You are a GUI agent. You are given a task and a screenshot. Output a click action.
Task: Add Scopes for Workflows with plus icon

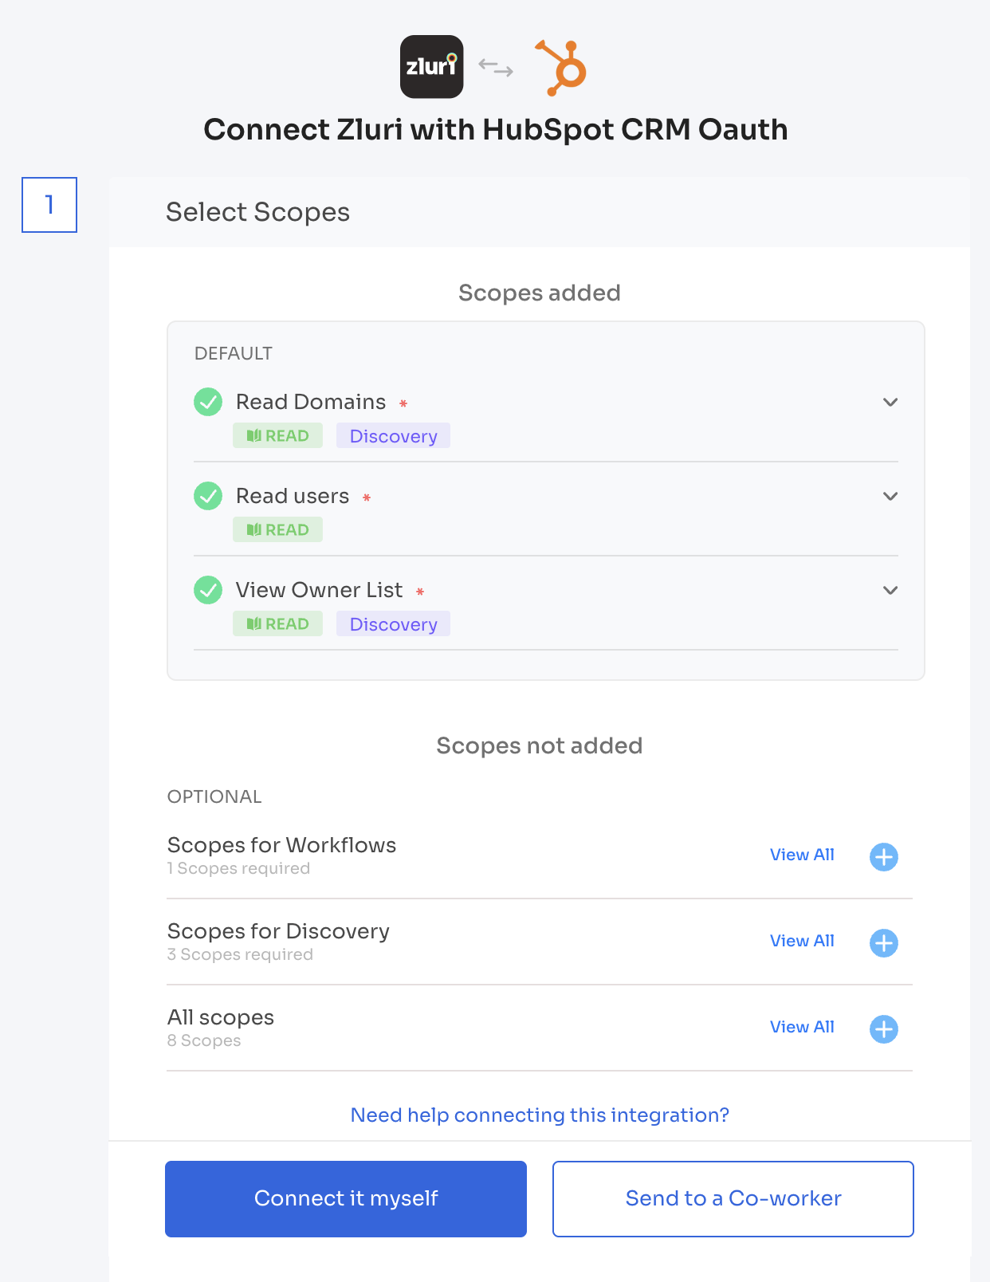click(883, 857)
